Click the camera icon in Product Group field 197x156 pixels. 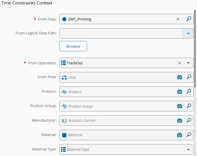click(x=180, y=106)
